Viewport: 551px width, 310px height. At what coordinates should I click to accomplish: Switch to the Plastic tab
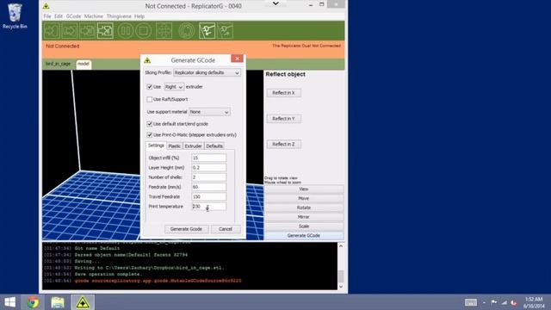[x=174, y=146]
